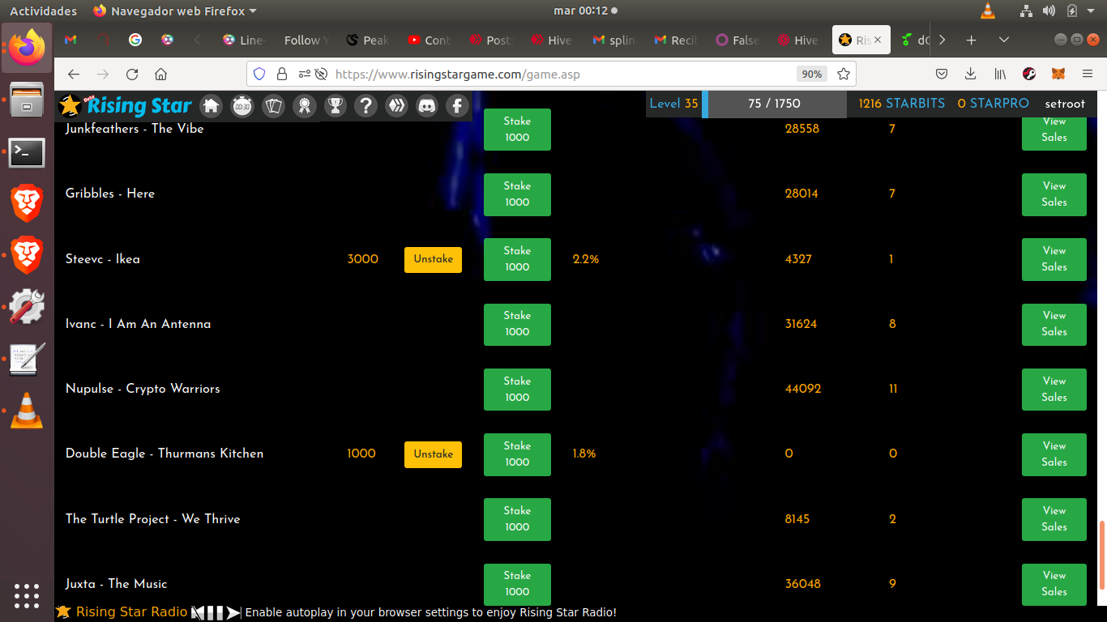Mute Rising Star Radio
Screen dimensions: 1107x622
[198, 612]
